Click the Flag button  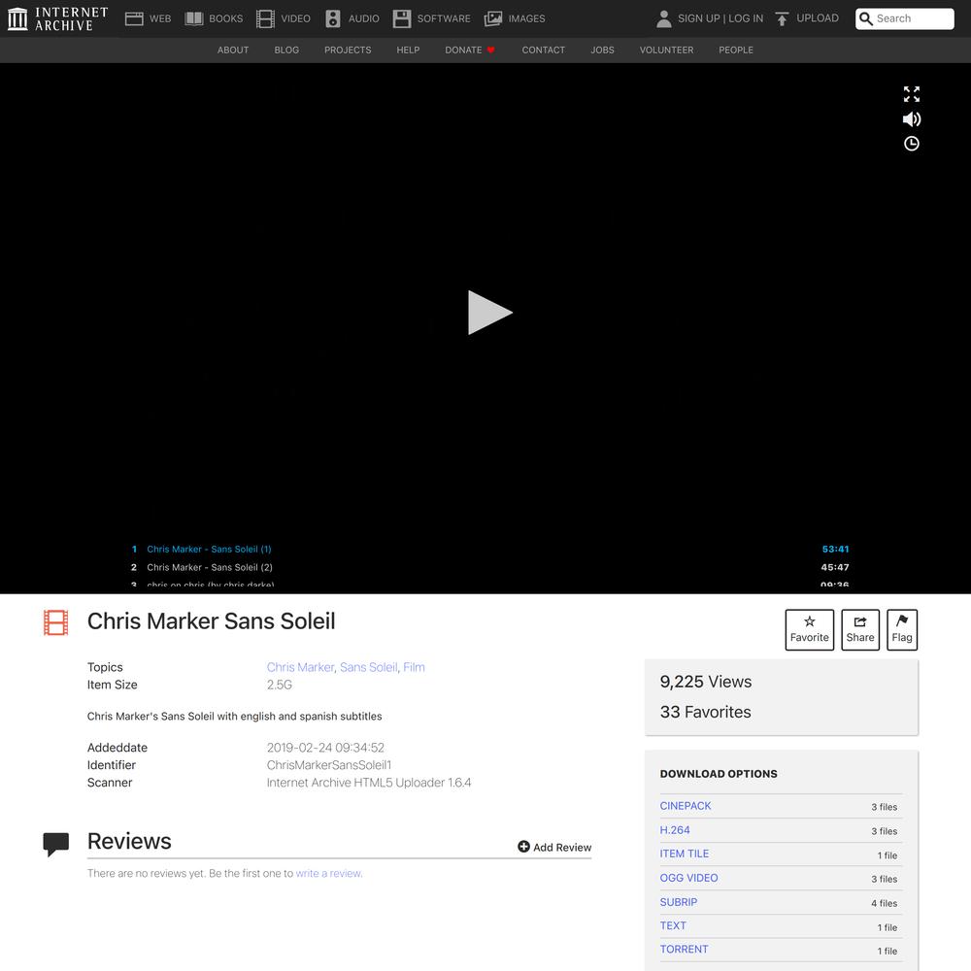tap(902, 629)
